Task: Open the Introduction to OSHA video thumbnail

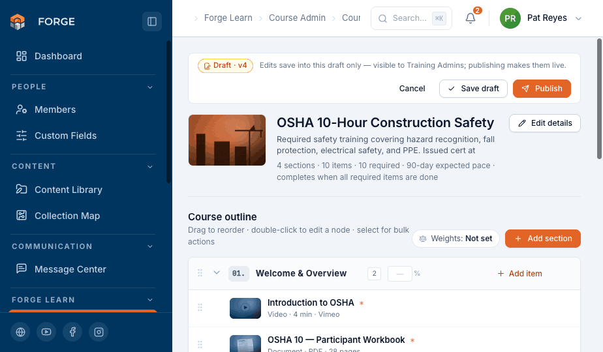Action: coord(245,308)
